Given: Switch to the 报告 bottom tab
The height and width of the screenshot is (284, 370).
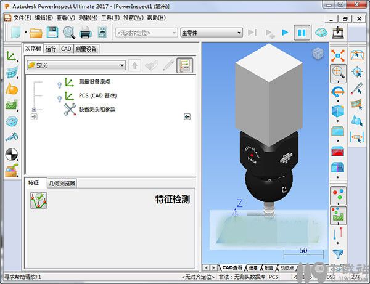Looking at the screenshot, I should point(268,268).
